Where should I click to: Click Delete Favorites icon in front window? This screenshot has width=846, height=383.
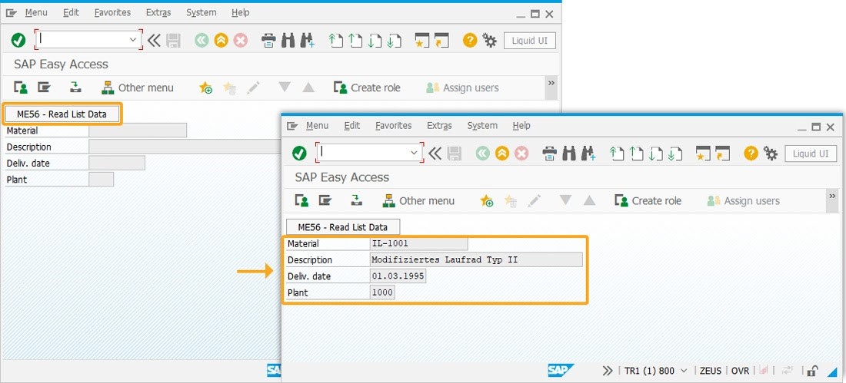(x=511, y=201)
